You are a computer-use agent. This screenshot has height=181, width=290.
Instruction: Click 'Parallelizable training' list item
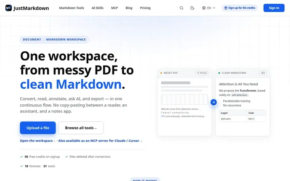[237, 101]
